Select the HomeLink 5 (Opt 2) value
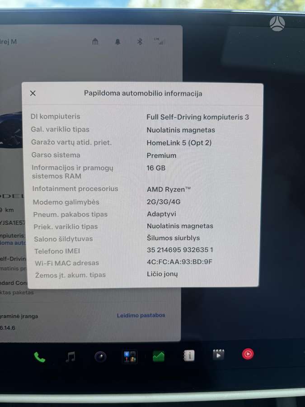Viewport: 305px width, 407px height. (x=179, y=143)
